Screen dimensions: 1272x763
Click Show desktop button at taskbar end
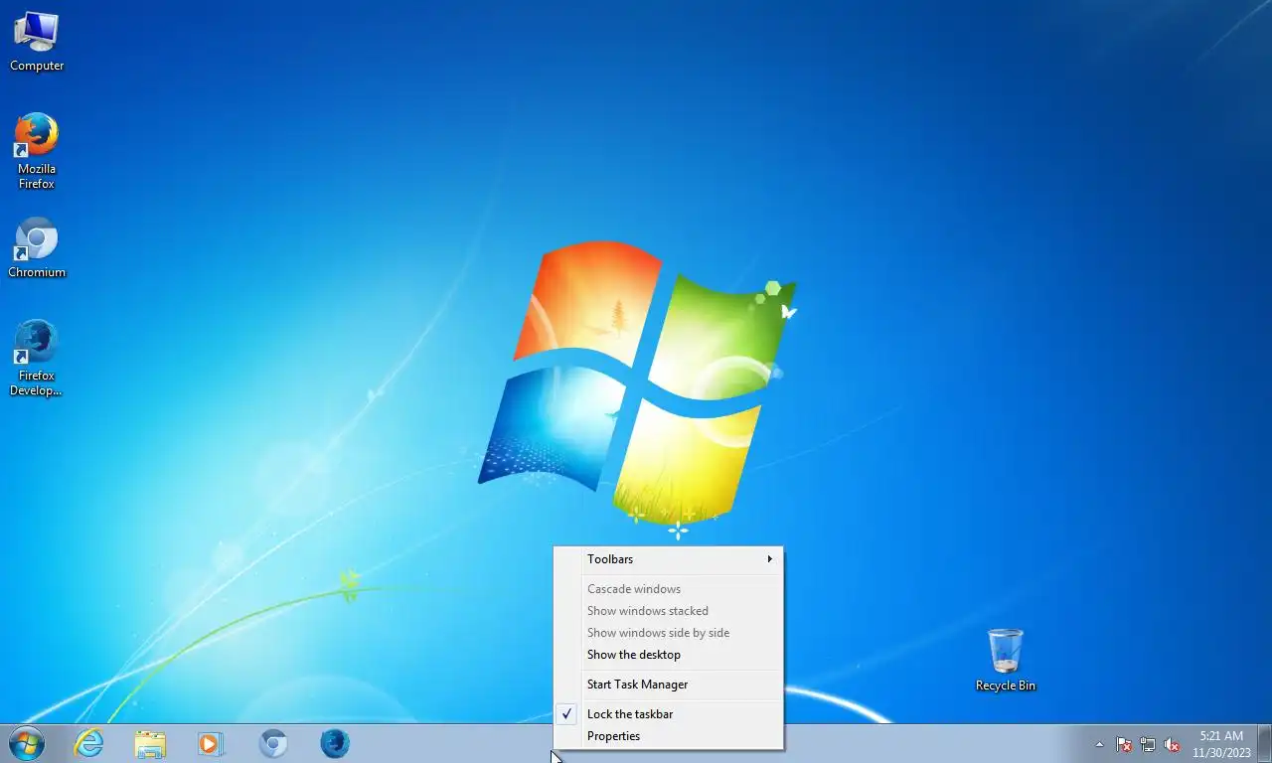tap(1264, 744)
